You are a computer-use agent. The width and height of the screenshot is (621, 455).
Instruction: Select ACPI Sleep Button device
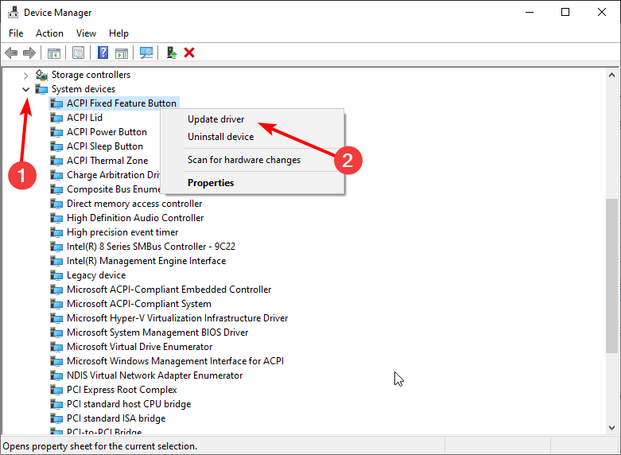tap(104, 146)
